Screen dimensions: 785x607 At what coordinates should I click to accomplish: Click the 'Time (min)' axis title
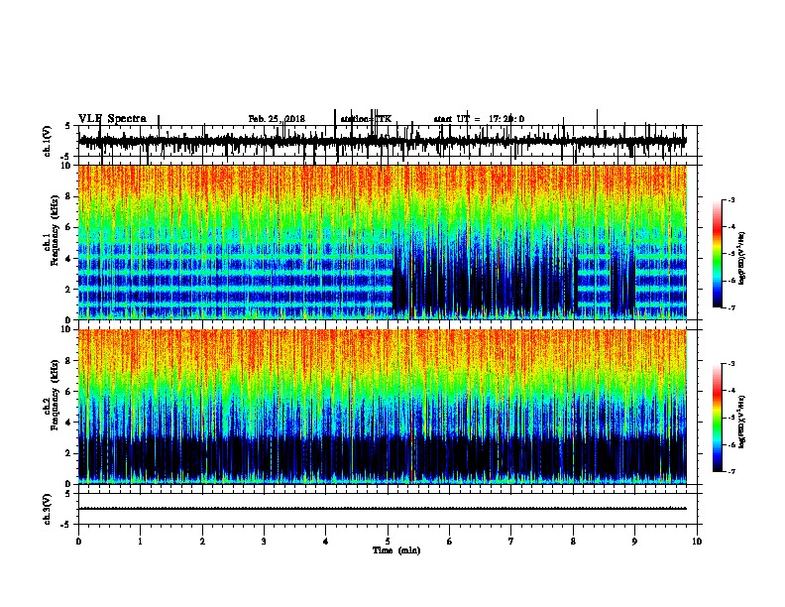(396, 550)
